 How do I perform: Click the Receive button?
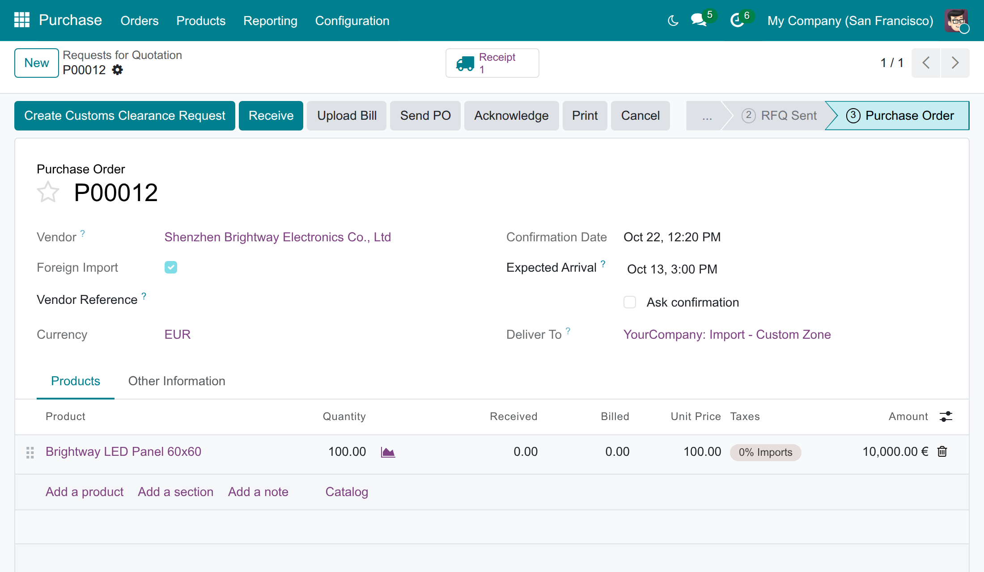click(271, 116)
